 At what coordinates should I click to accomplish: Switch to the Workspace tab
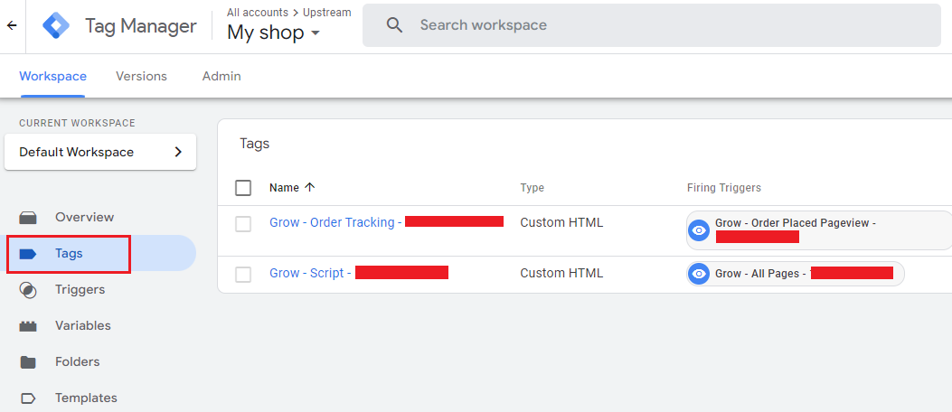[x=52, y=77]
